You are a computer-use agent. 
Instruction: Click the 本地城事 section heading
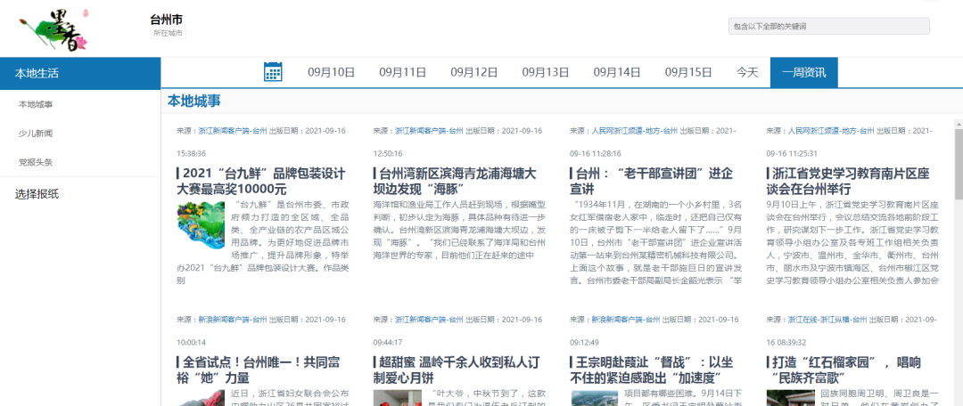pyautogui.click(x=194, y=101)
